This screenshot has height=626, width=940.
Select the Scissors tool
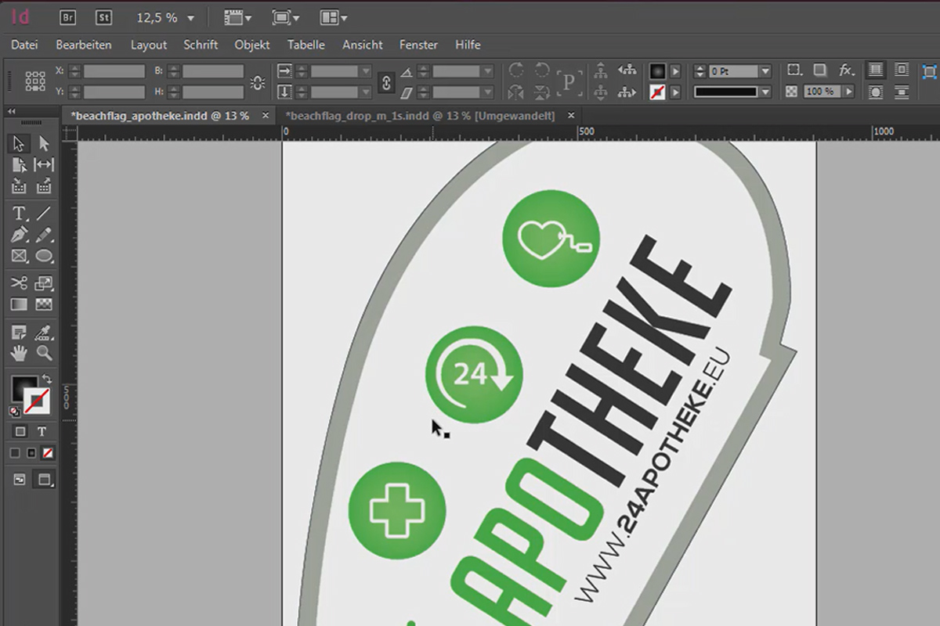(x=19, y=282)
